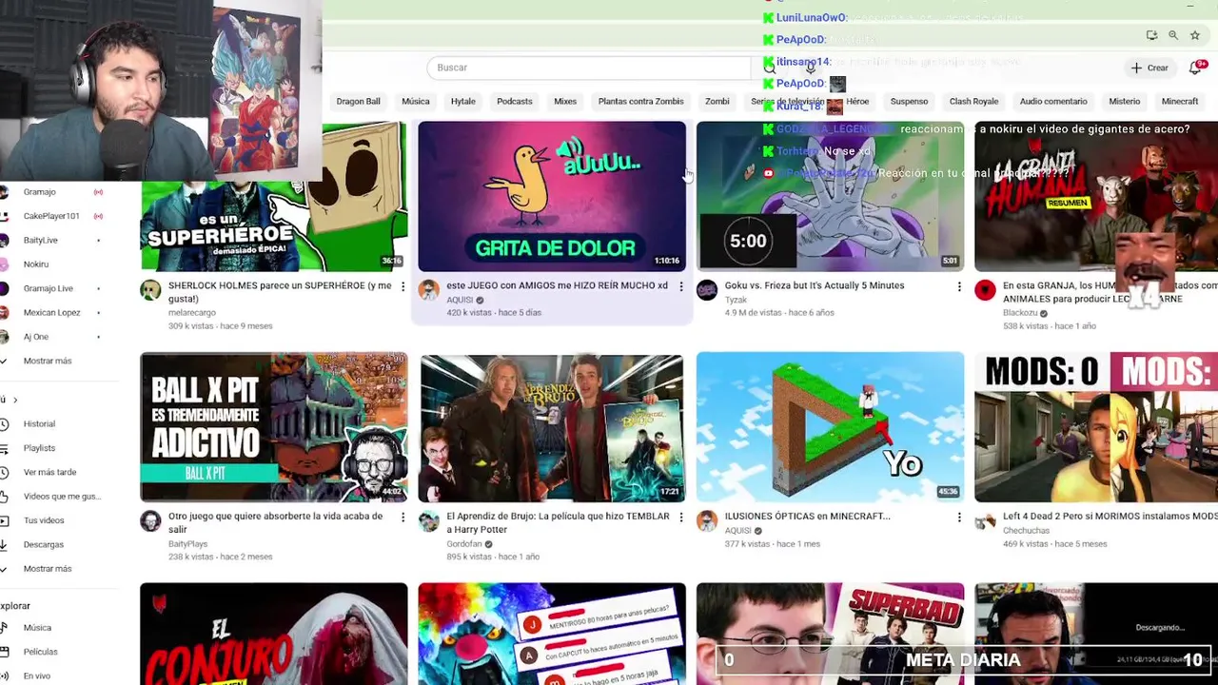The height and width of the screenshot is (685, 1218).
Task: Open options menu for Sherlock Holmes video
Action: [403, 286]
